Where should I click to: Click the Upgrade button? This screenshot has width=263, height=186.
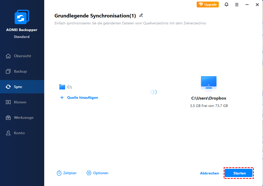tap(208, 5)
